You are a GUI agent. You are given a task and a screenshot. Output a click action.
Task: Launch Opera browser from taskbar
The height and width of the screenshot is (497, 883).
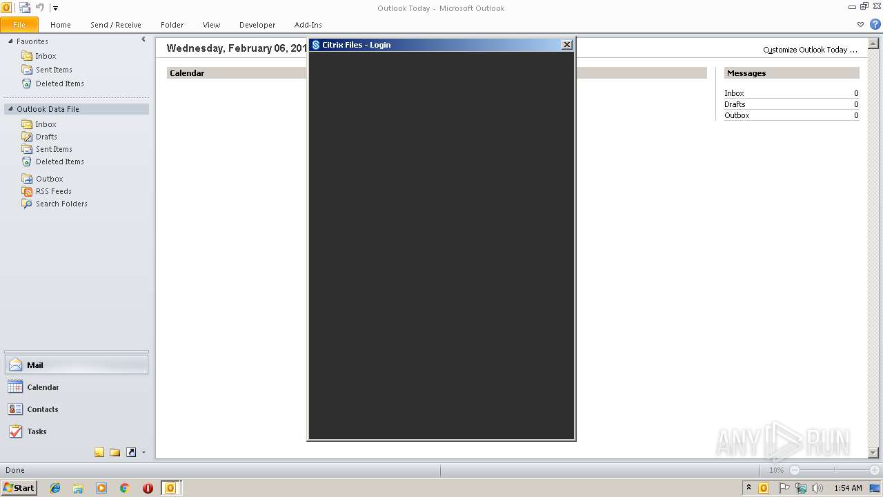point(148,488)
